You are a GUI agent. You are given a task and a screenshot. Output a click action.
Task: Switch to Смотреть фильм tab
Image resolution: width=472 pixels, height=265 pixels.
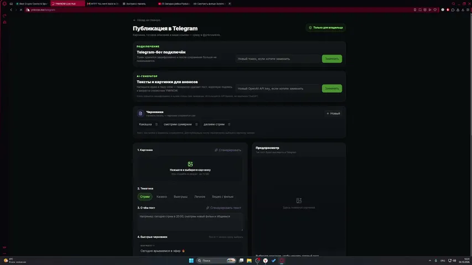(209, 4)
